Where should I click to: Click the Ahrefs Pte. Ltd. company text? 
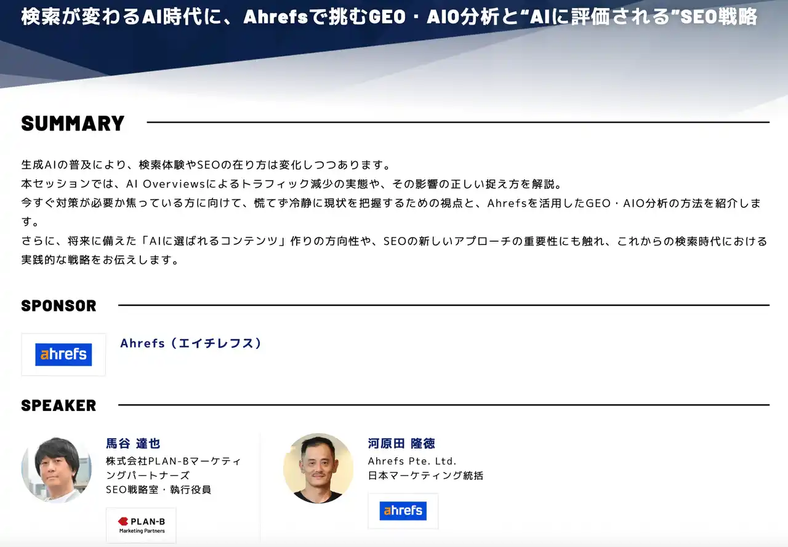(412, 461)
